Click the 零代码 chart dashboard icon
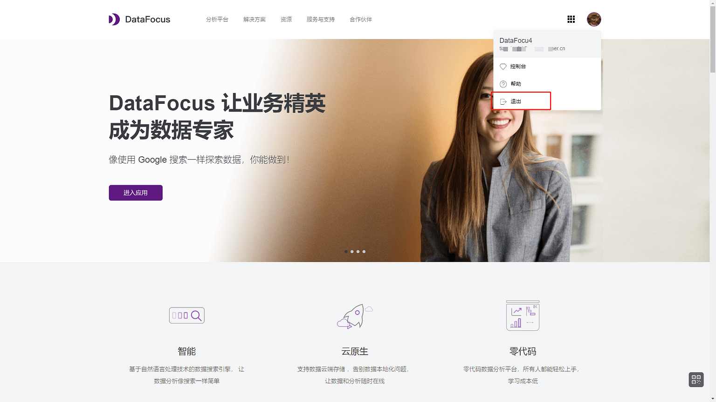This screenshot has width=716, height=402. click(523, 315)
